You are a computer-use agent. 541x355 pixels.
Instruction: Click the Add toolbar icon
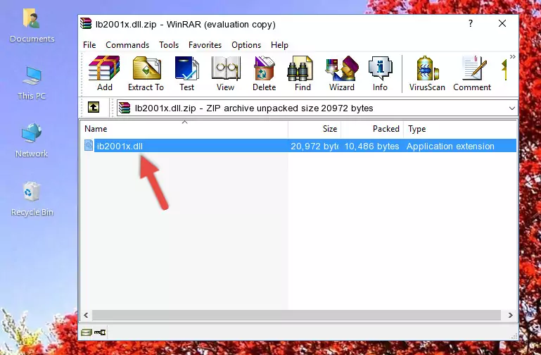coord(104,73)
